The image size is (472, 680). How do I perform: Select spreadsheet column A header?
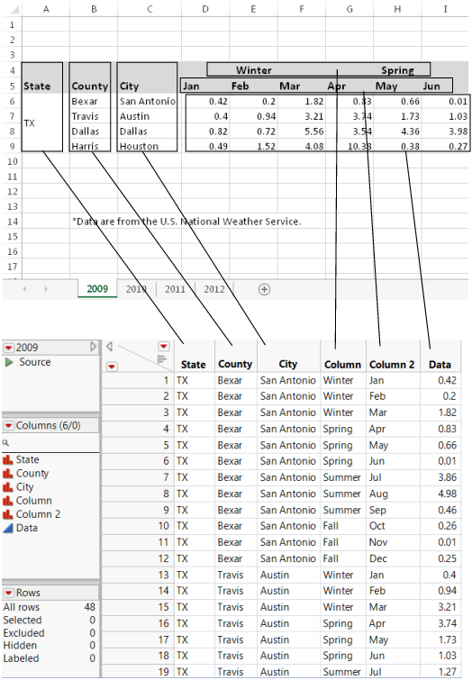point(46,9)
